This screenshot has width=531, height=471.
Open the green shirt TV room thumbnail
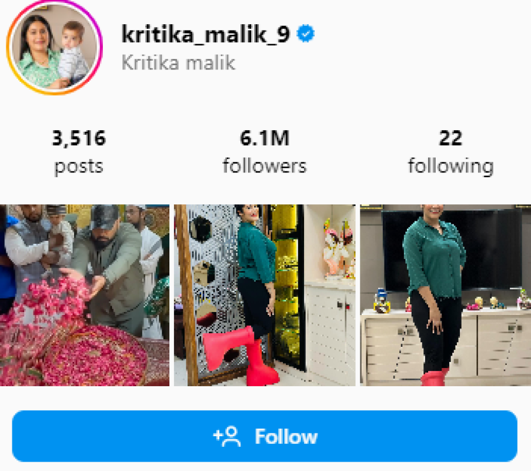coord(445,295)
